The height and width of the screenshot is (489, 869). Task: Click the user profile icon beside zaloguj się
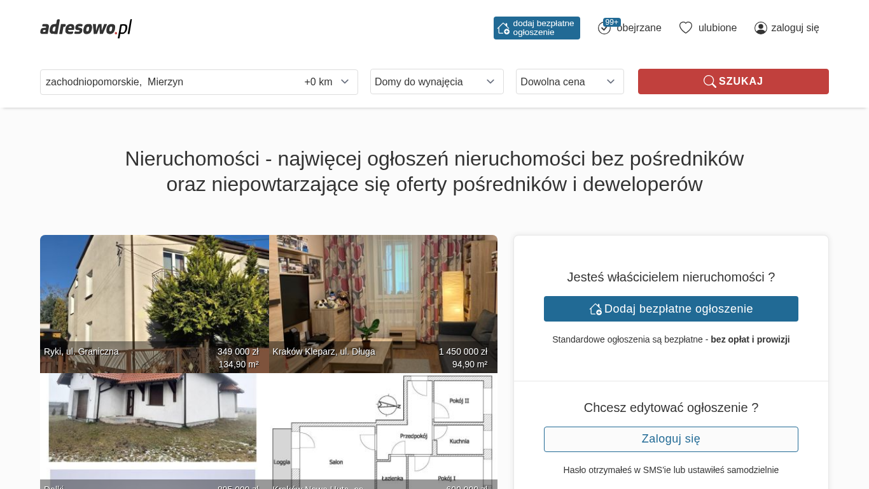click(x=760, y=28)
